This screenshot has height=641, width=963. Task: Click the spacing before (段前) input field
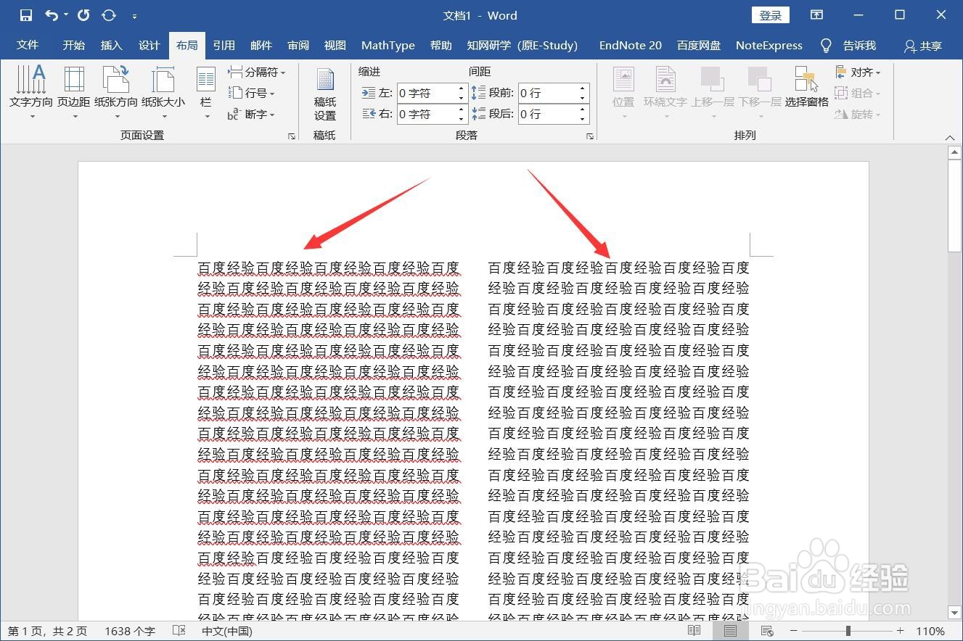click(547, 93)
